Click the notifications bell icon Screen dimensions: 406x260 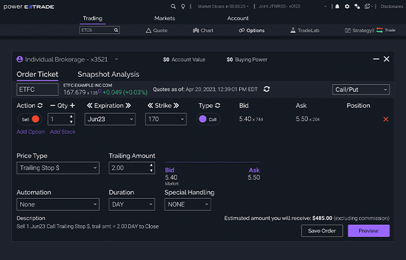coord(337,6)
